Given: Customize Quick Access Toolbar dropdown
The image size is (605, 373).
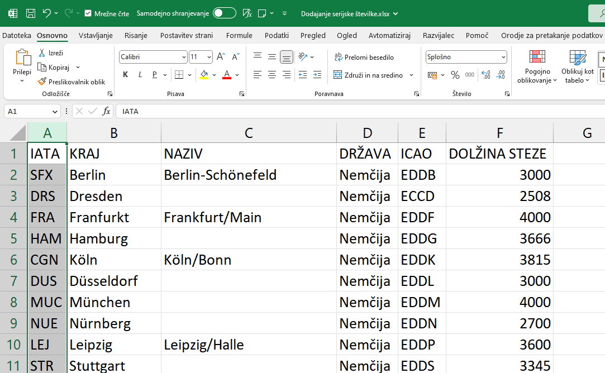Looking at the screenshot, I should tap(284, 13).
